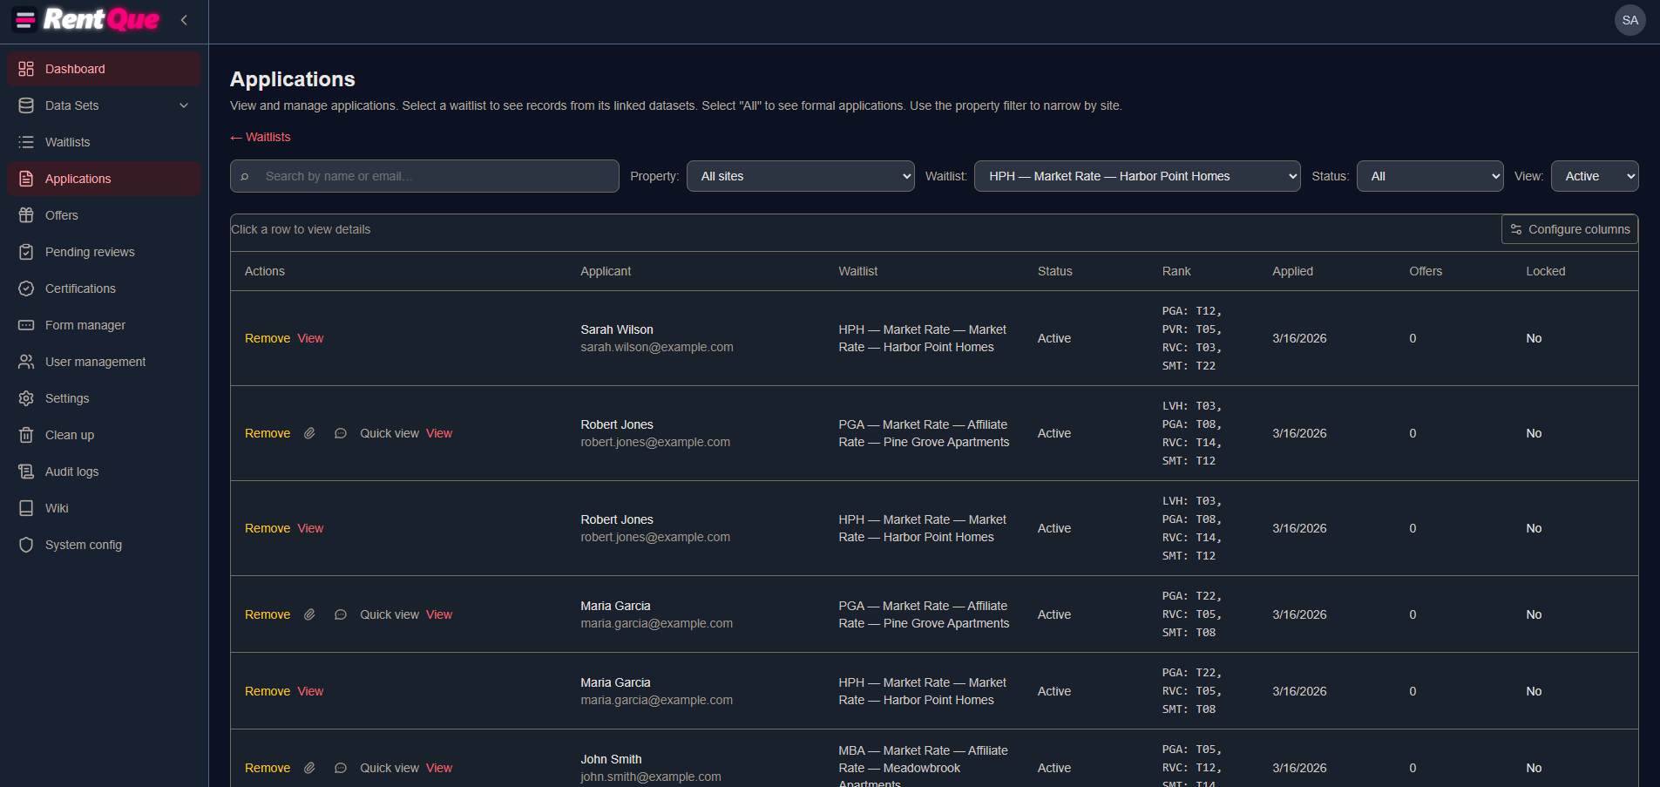Follow the back to Waitlists link
The width and height of the screenshot is (1660, 787).
tap(261, 137)
